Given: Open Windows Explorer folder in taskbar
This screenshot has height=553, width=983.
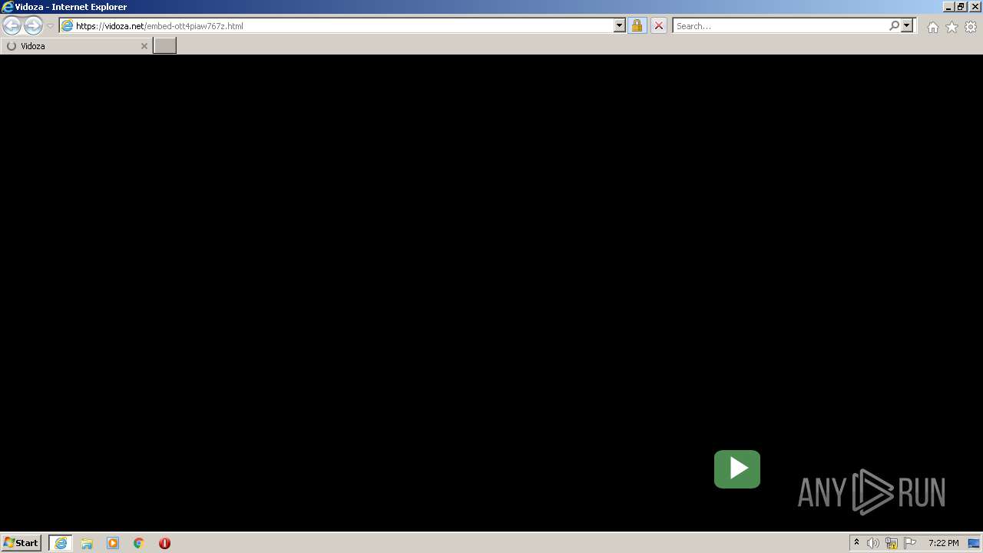Looking at the screenshot, I should point(87,543).
